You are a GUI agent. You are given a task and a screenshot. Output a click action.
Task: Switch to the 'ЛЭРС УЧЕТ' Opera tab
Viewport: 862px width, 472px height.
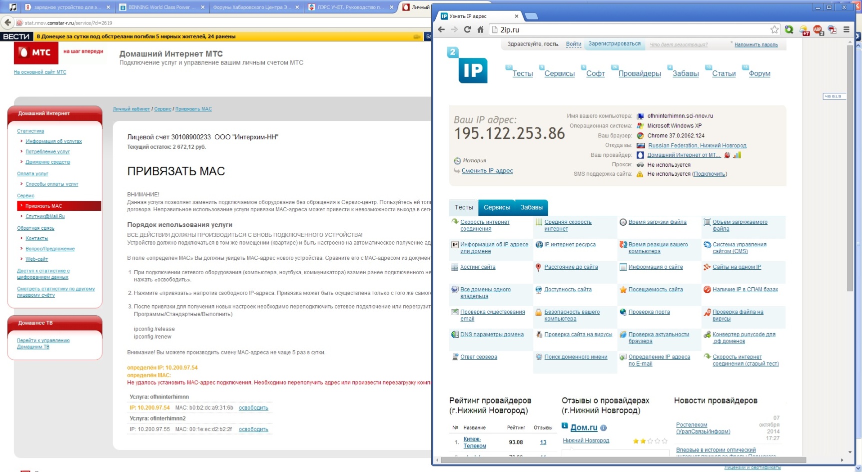pos(350,7)
